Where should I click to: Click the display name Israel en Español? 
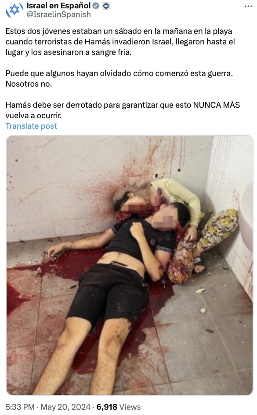tap(58, 6)
